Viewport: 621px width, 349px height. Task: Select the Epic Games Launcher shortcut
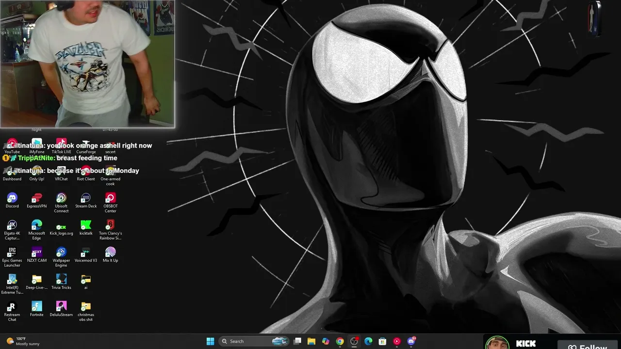[12, 257]
